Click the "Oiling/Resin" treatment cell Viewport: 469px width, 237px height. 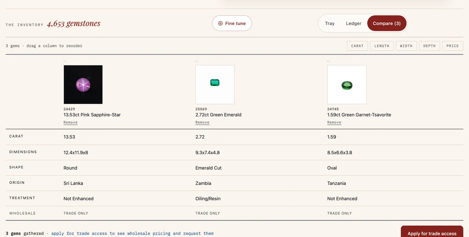(208, 199)
